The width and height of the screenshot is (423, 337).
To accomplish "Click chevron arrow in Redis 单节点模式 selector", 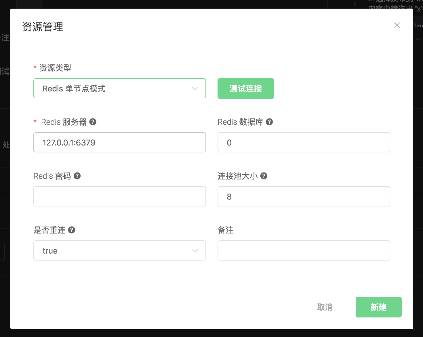I will tap(195, 89).
